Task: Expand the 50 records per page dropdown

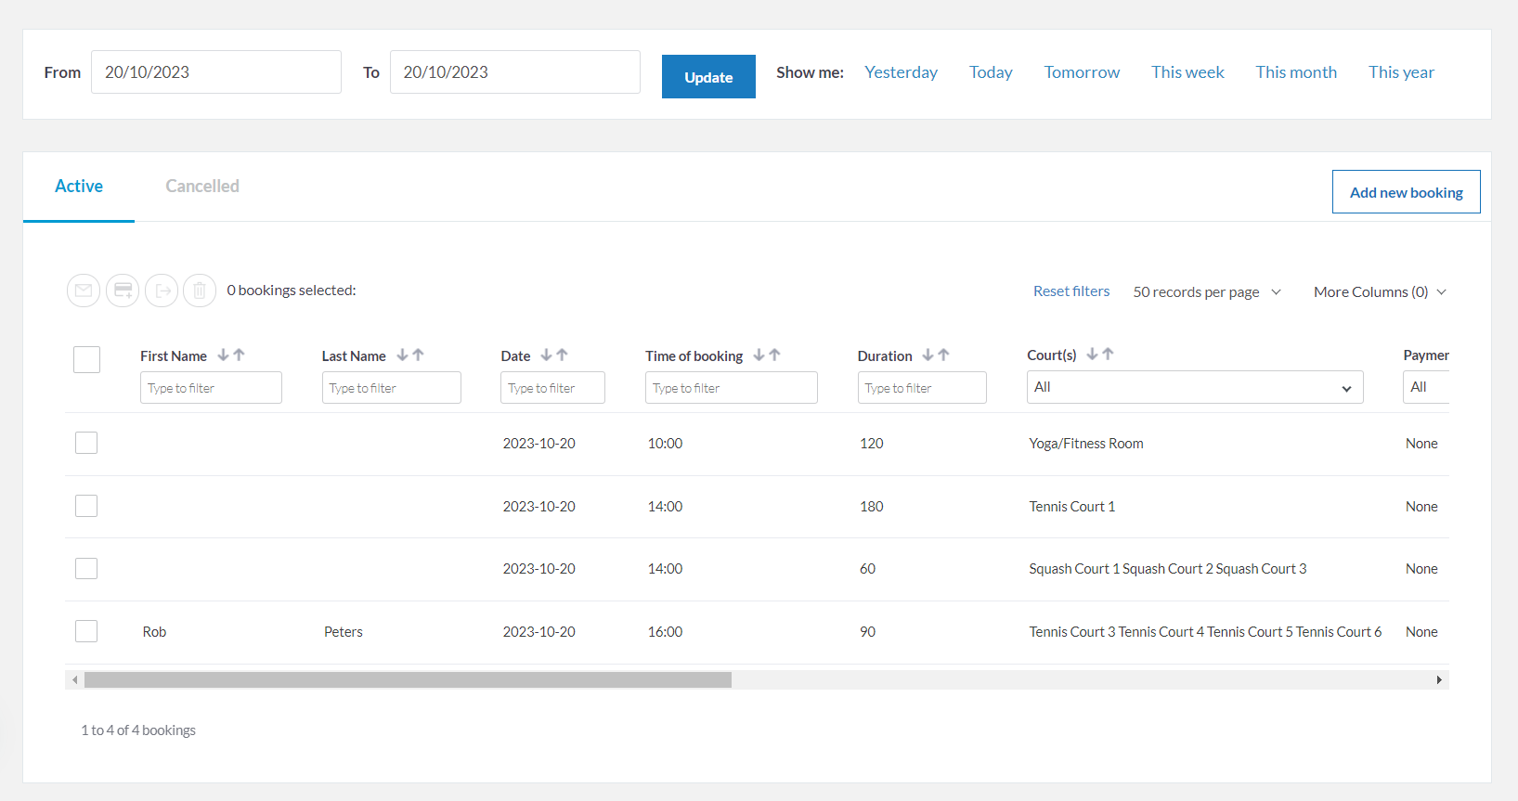Action: coord(1206,291)
